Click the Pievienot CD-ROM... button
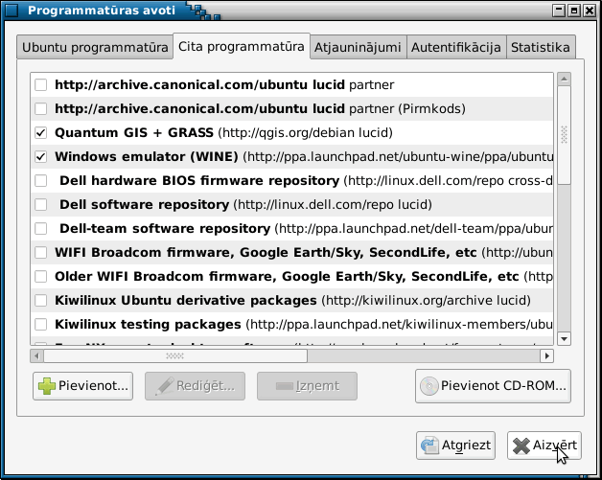The width and height of the screenshot is (602, 480). [x=493, y=386]
